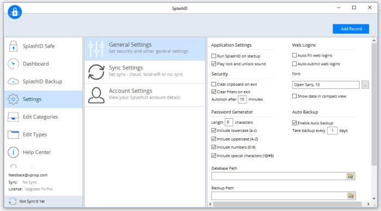Toggle Include special characters checkbox
Screen dimensions: 381x211
pyautogui.click(x=213, y=156)
